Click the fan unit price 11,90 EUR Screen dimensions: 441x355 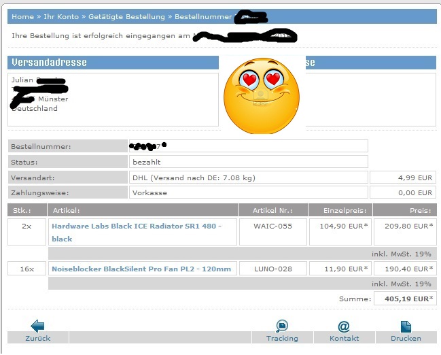coord(346,269)
